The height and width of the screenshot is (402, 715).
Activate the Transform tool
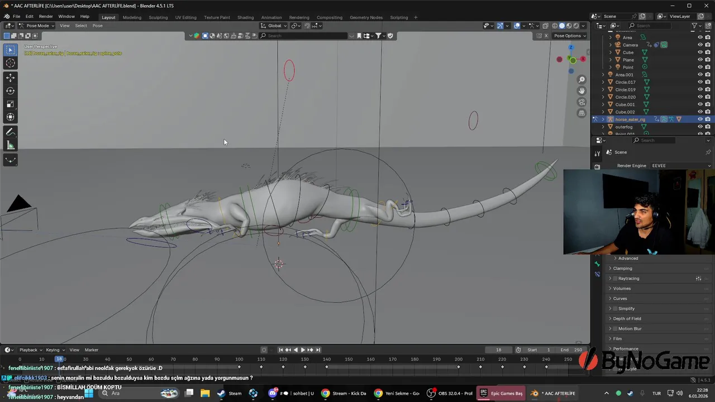(x=11, y=117)
